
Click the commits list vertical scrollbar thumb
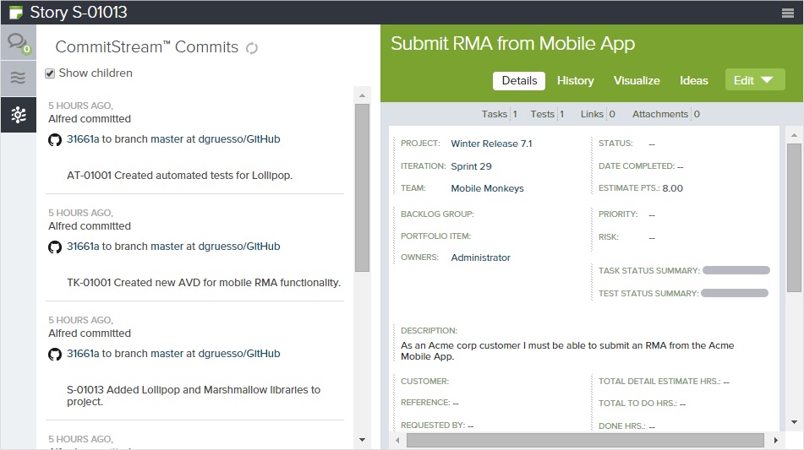pos(362,188)
